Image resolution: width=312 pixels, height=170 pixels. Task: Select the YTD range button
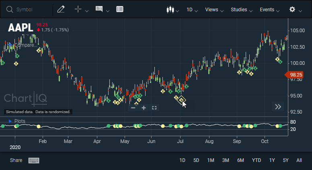(256, 160)
